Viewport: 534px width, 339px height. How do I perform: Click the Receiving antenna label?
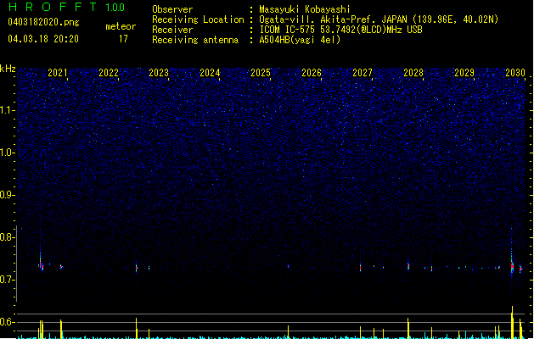pos(195,40)
